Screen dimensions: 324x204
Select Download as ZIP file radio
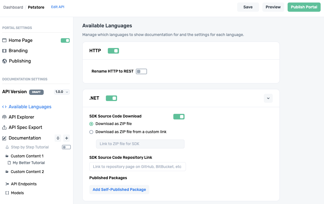click(91, 124)
